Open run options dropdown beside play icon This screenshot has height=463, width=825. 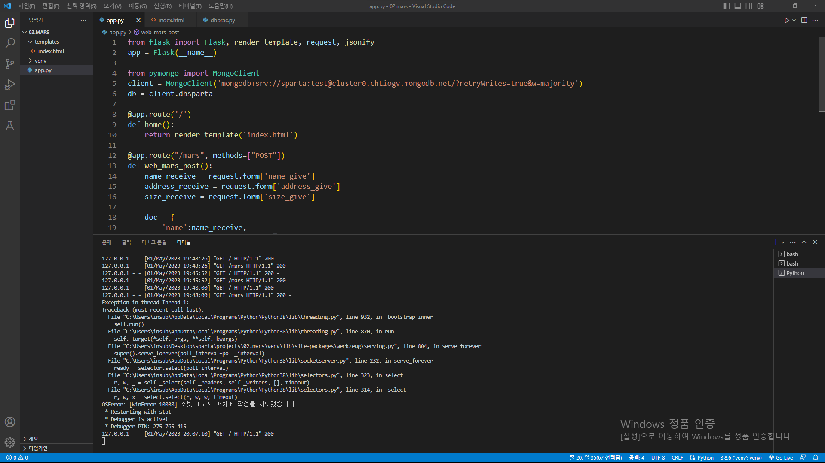tap(794, 20)
